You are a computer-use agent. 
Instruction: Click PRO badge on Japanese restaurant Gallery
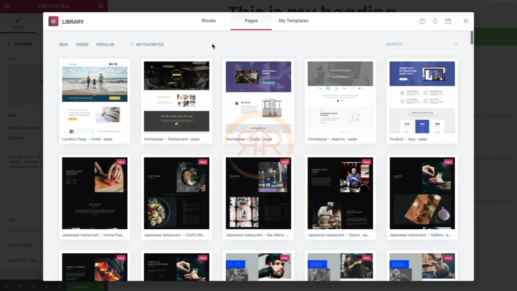click(448, 162)
